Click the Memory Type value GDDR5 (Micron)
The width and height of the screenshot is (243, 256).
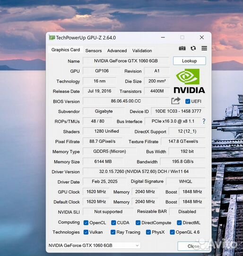[x=110, y=151]
